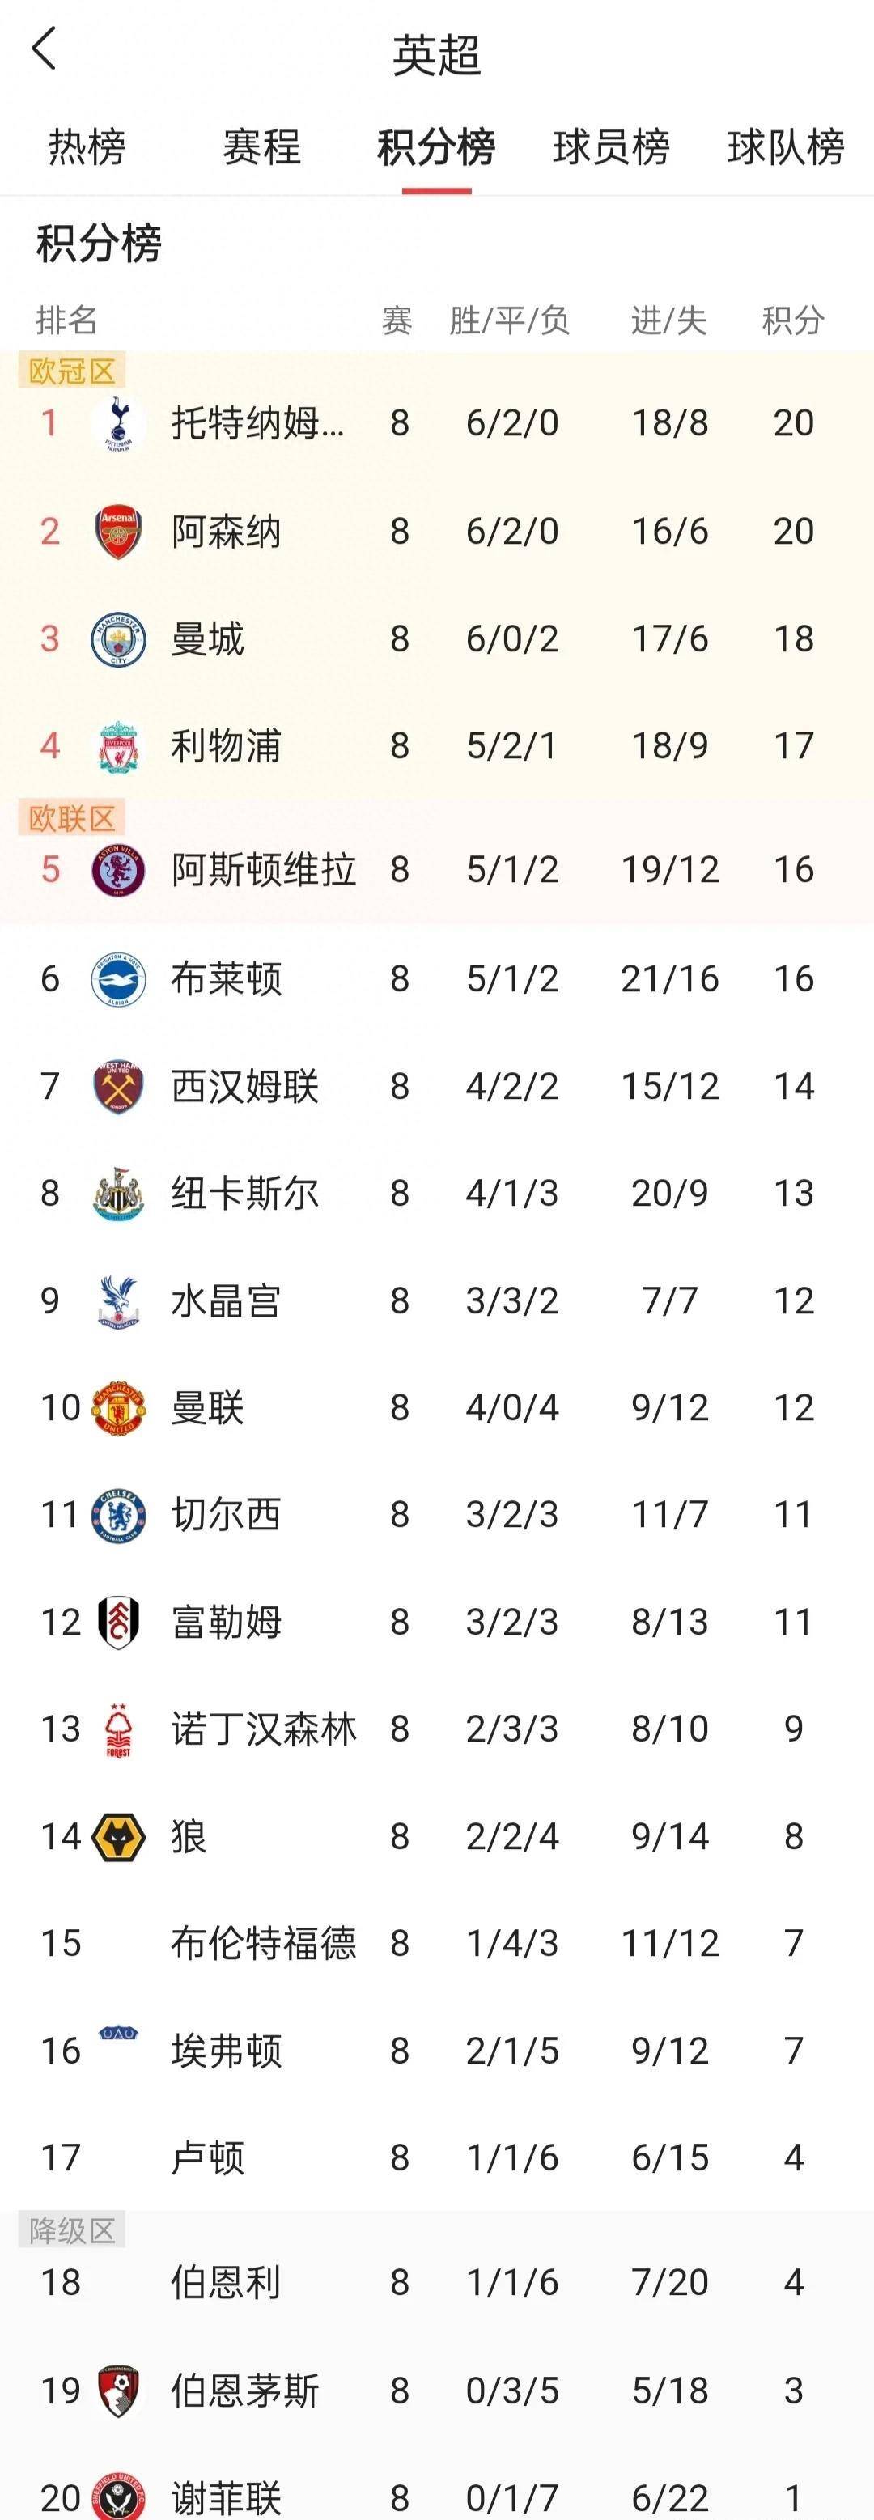Switch to the 球员榜 tab

pos(611,148)
